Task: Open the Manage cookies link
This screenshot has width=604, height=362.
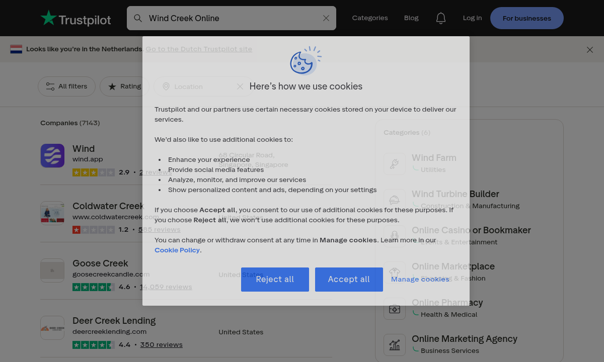Action: point(420,280)
